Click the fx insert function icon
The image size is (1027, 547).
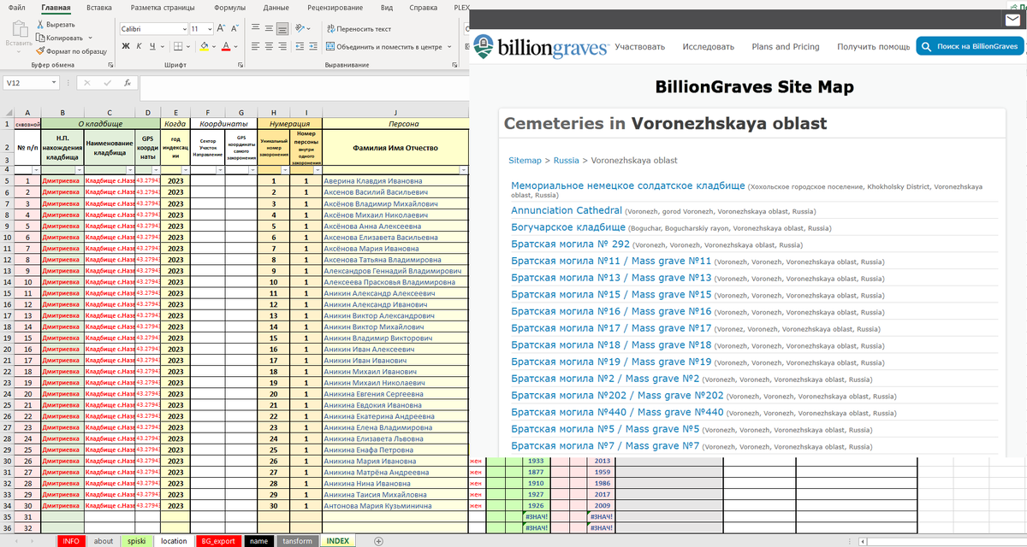127,83
